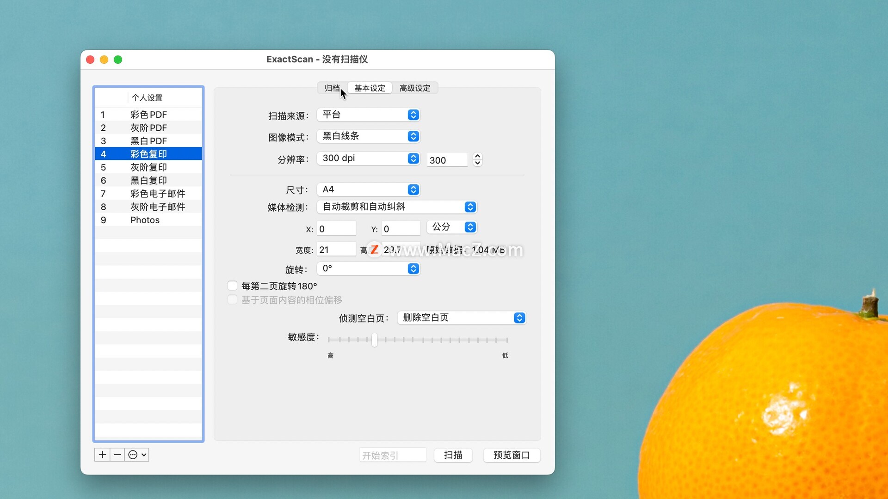Open the 尺寸 dropdown showing A4
This screenshot has width=888, height=499.
coord(368,189)
